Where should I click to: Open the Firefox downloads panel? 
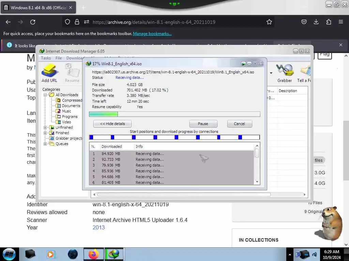[316, 22]
